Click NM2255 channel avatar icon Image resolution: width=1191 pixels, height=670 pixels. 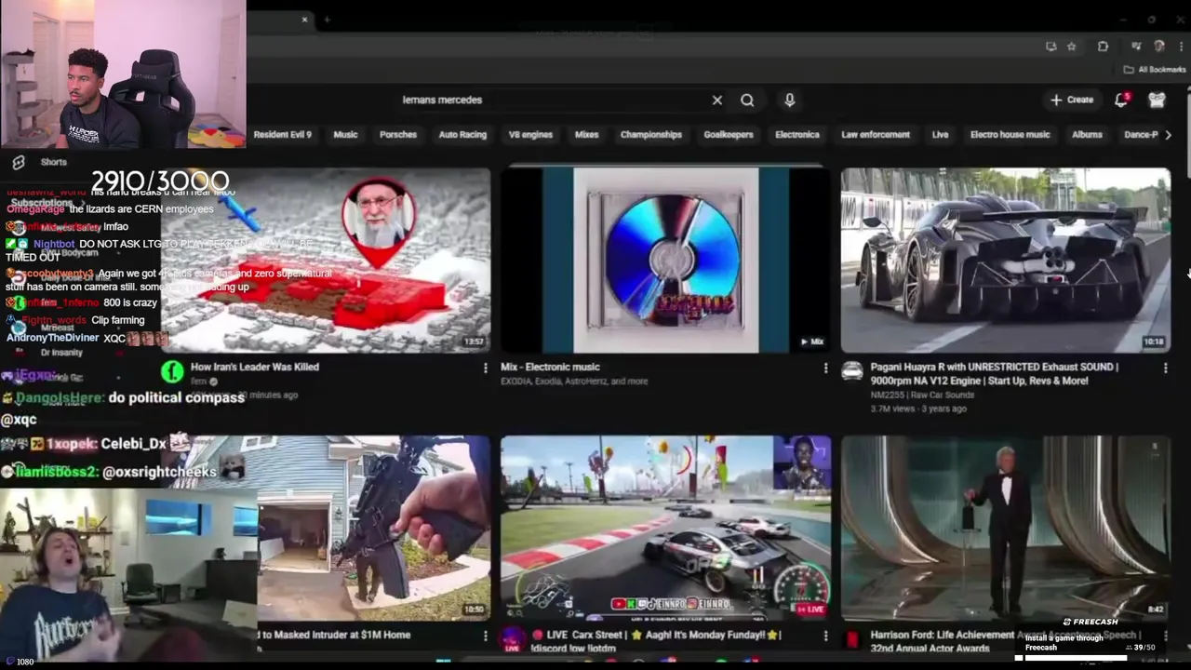click(852, 371)
